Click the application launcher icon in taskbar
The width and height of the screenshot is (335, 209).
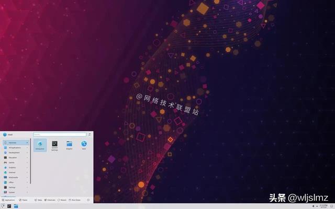click(3, 206)
